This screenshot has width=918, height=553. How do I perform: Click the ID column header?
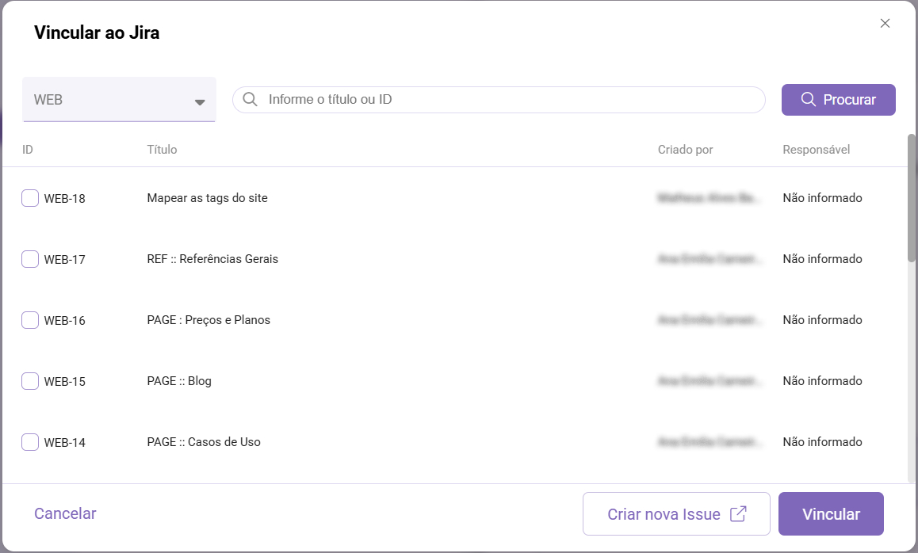pos(28,150)
